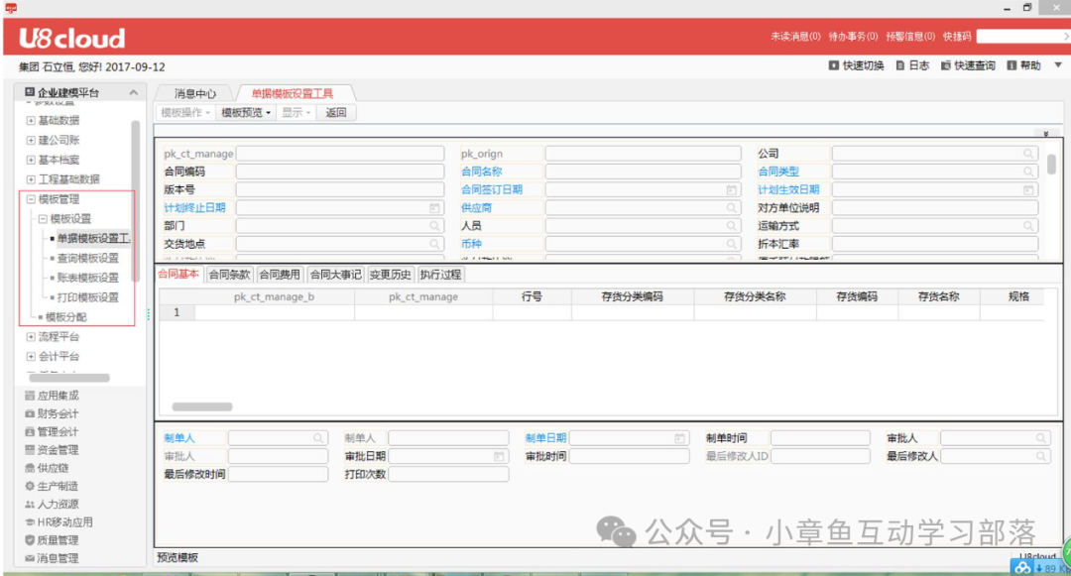Open the 未读消息(0) link
Image resolution: width=1071 pixels, height=576 pixels.
[794, 37]
